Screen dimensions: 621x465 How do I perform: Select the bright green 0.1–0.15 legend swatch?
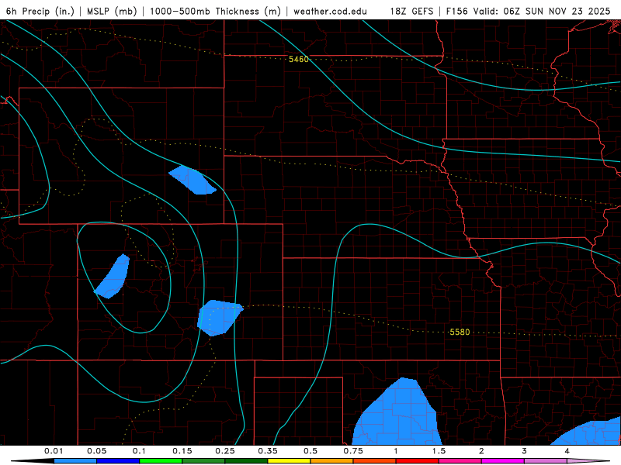tap(161, 461)
